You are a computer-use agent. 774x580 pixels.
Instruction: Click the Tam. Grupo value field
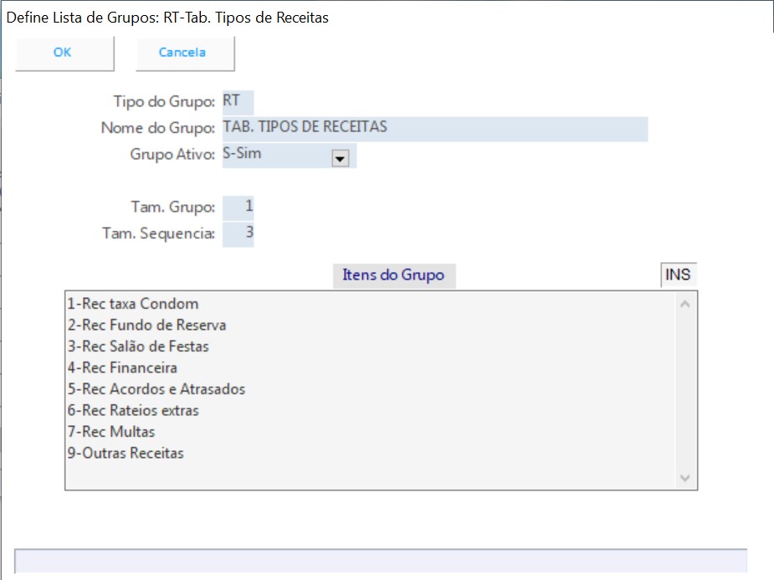pos(238,207)
